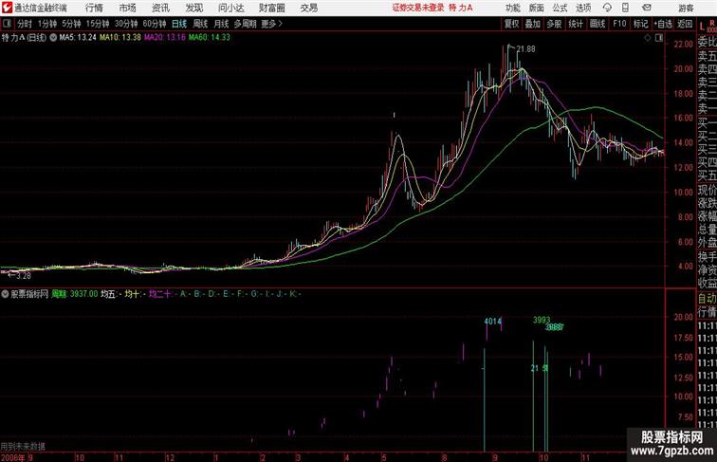The image size is (717, 462).
Task: Click the 游客 user label
Action: pos(686,8)
